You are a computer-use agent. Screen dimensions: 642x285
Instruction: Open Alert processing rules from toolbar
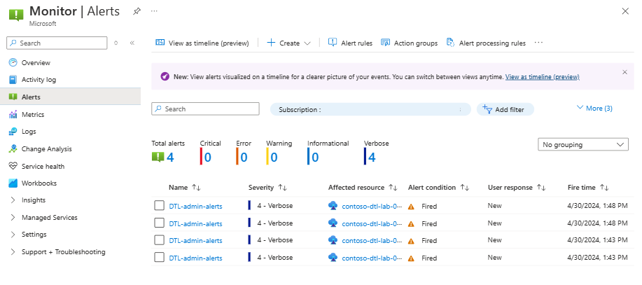click(x=486, y=43)
